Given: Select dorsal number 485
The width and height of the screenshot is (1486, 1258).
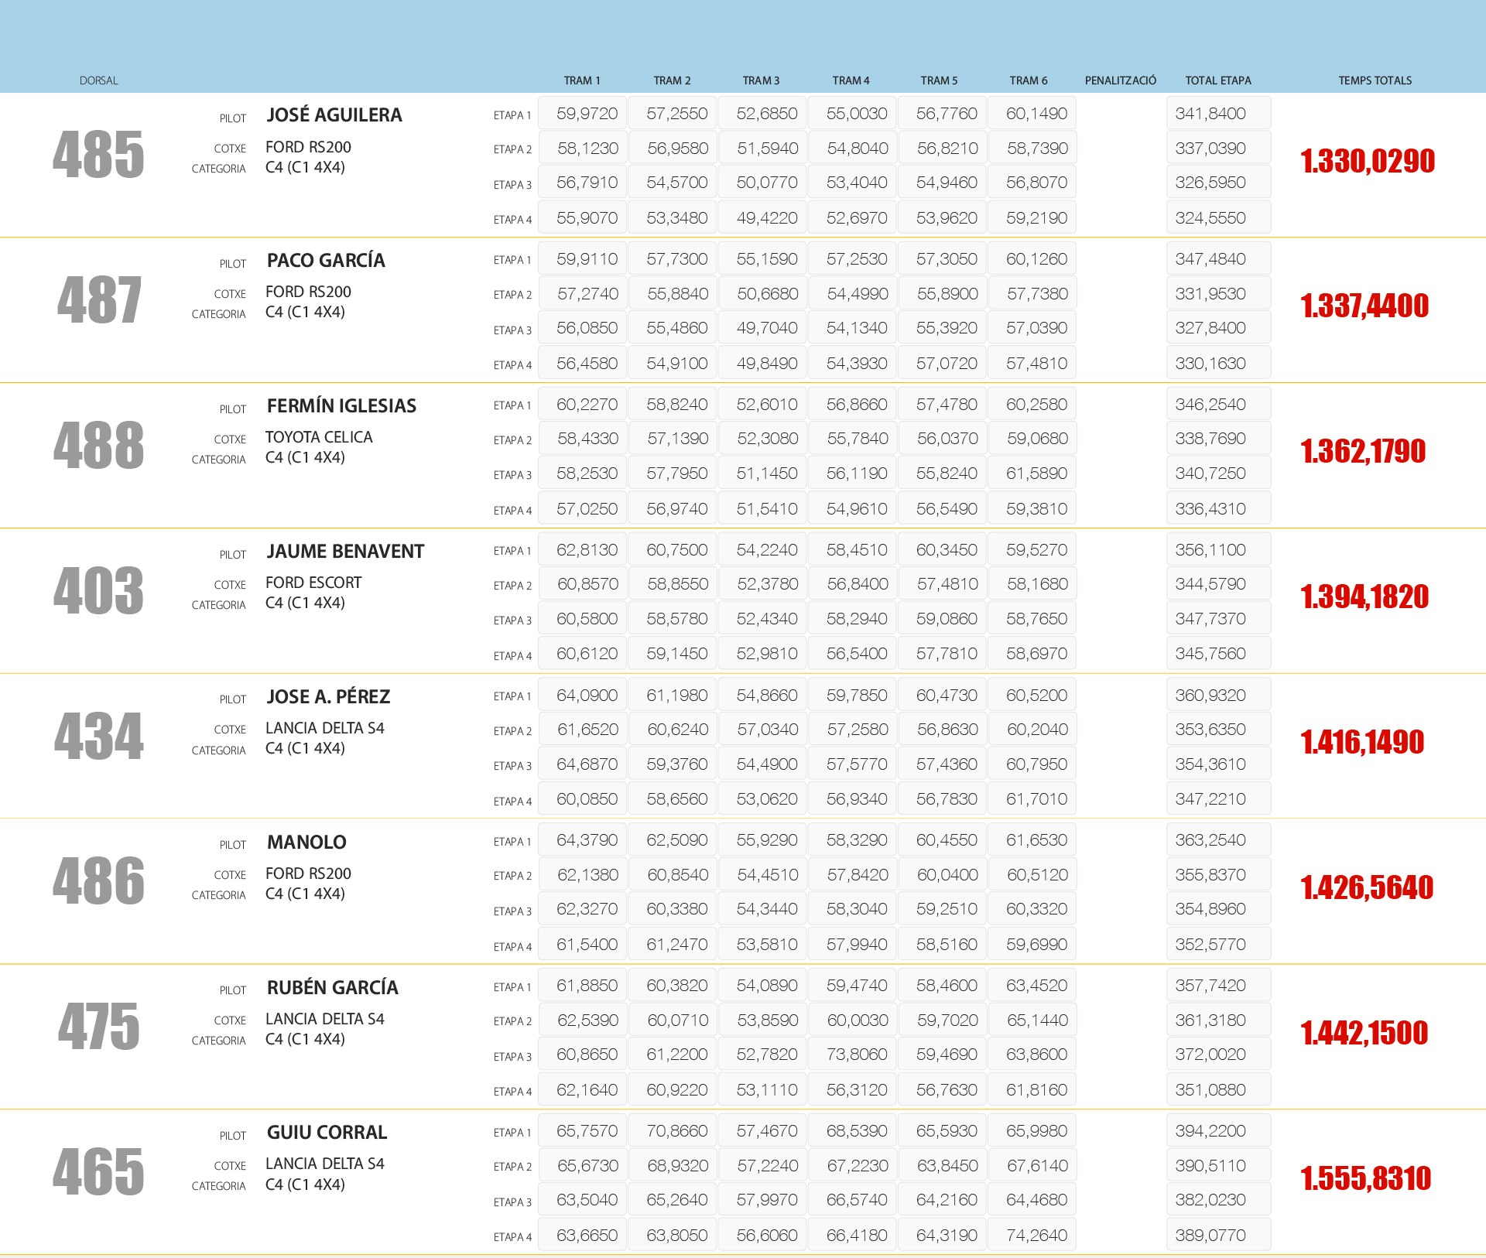Looking at the screenshot, I should pyautogui.click(x=98, y=155).
